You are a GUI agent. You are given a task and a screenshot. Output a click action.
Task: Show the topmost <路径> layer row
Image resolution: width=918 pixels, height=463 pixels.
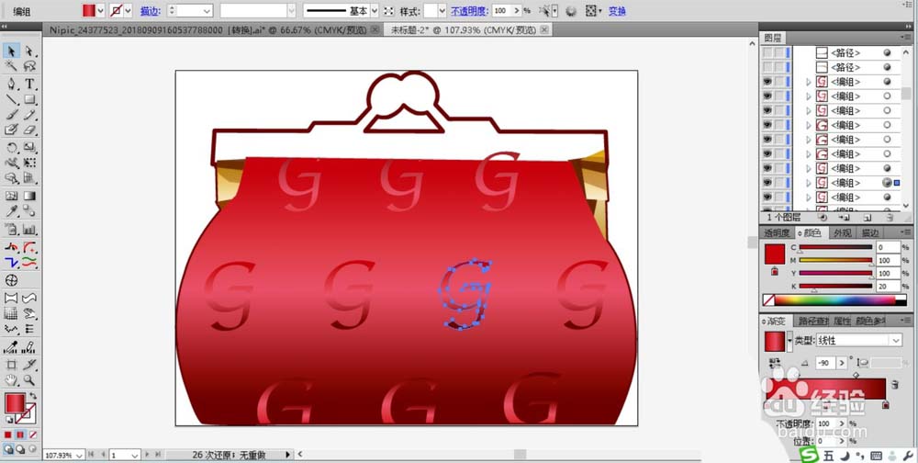coord(767,52)
